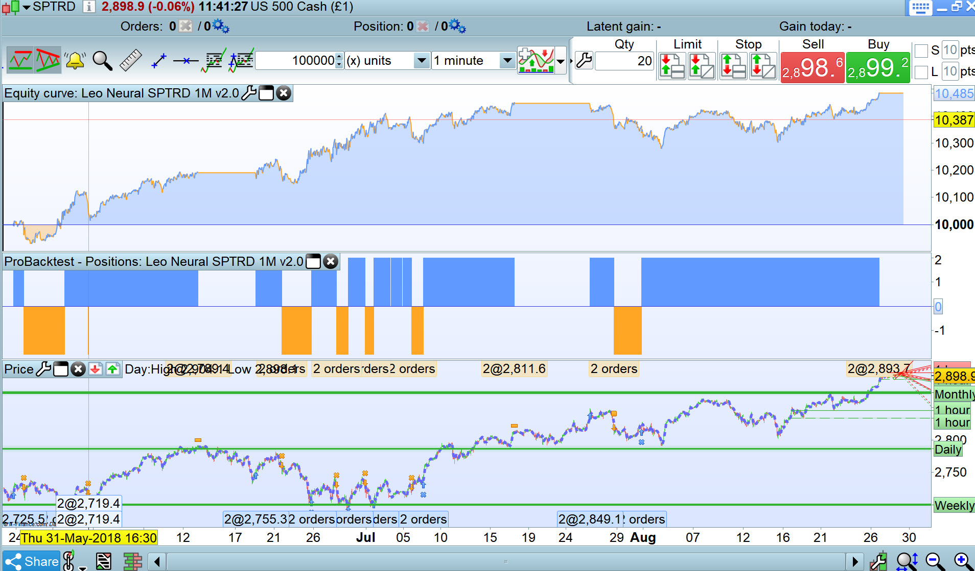975x571 pixels.
Task: Click red down arrow on Price panel
Action: (95, 368)
